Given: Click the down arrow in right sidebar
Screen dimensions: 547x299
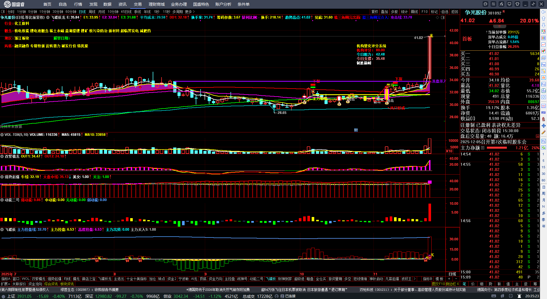Looking at the screenshot, I should (544, 25).
